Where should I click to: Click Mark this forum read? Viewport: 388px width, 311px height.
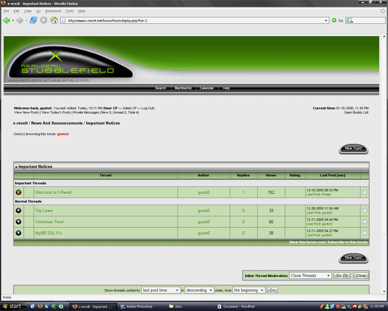pyautogui.click(x=307, y=242)
